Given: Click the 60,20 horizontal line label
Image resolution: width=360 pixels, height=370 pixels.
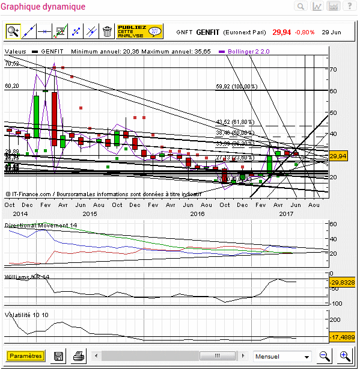Looking at the screenshot, I should [x=12, y=85].
